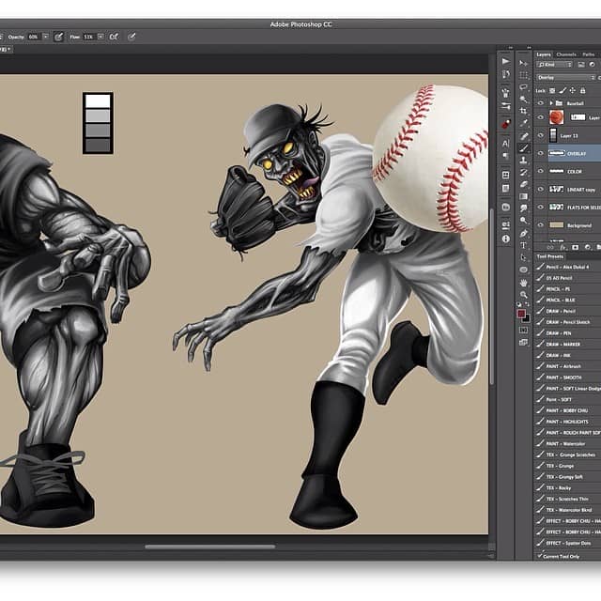Toggle the Current Tool Only checkbox
The image size is (601, 601).
(540, 556)
